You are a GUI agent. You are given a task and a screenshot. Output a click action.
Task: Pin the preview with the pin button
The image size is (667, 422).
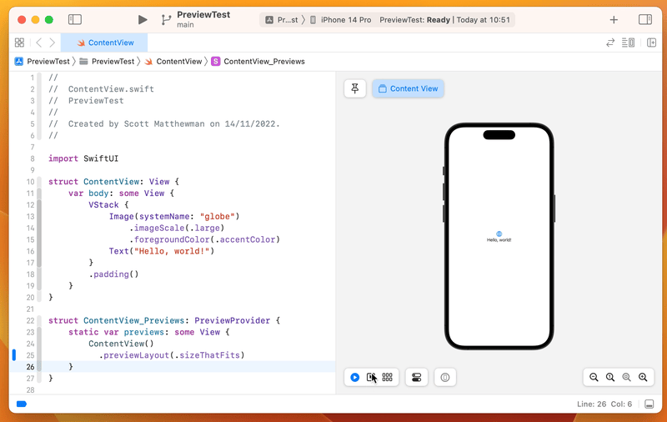pos(355,88)
